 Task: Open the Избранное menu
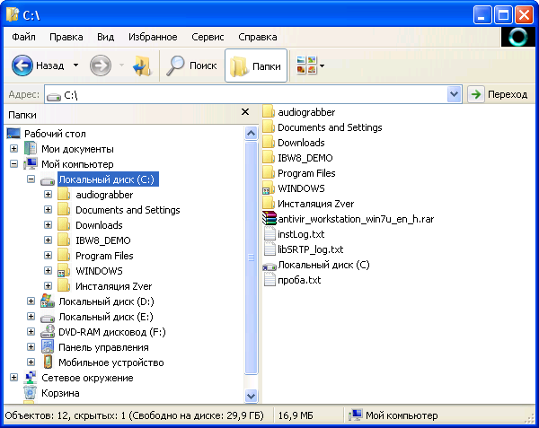153,37
